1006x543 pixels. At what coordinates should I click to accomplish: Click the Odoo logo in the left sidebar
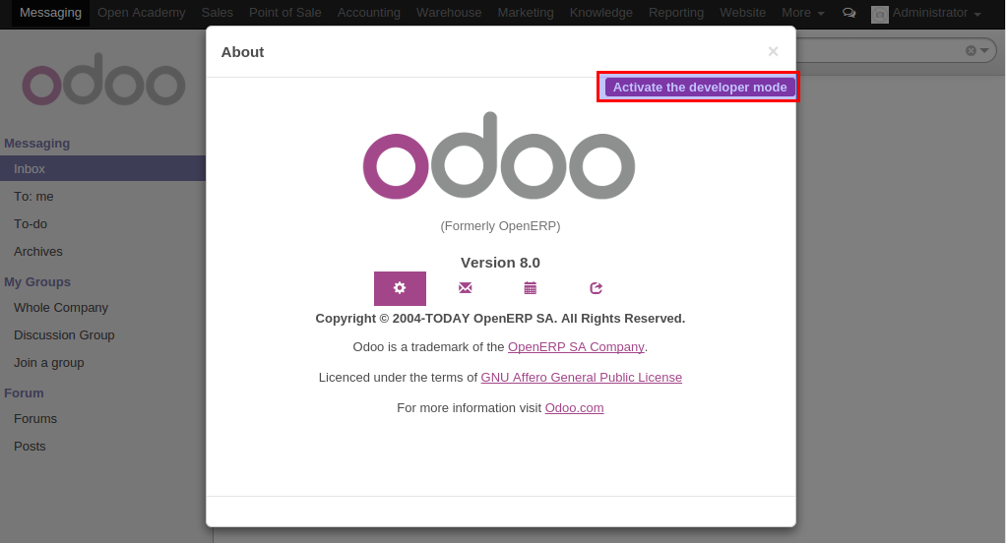pos(104,80)
